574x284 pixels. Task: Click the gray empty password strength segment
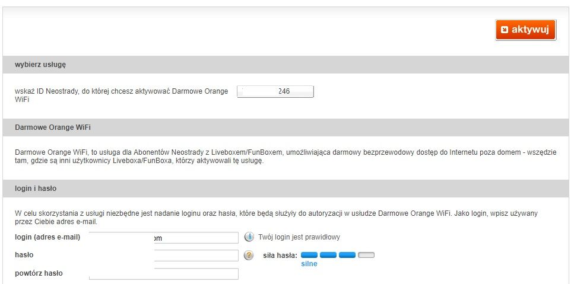(366, 255)
